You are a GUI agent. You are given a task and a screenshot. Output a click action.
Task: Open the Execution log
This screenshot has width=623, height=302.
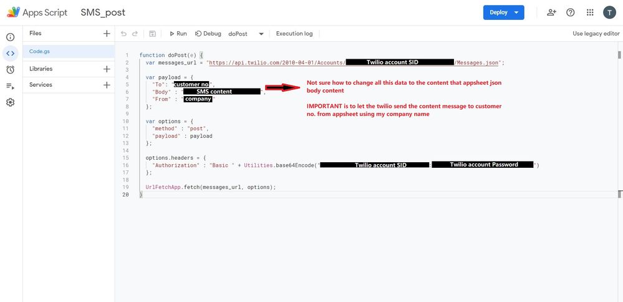294,34
